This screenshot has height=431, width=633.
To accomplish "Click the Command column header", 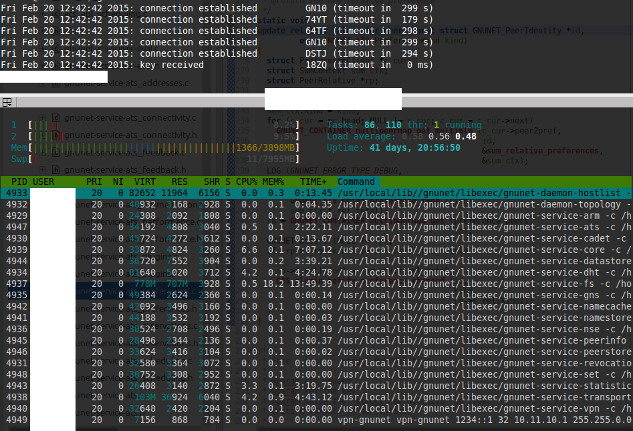I will [x=356, y=181].
